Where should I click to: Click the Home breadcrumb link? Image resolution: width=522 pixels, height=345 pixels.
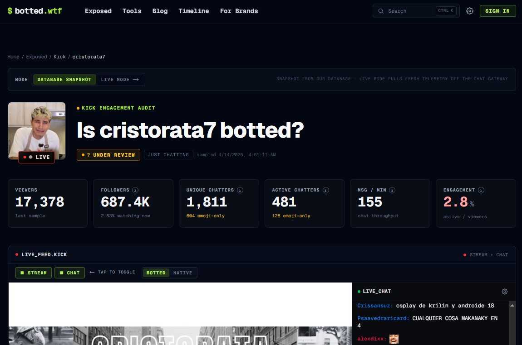point(13,57)
